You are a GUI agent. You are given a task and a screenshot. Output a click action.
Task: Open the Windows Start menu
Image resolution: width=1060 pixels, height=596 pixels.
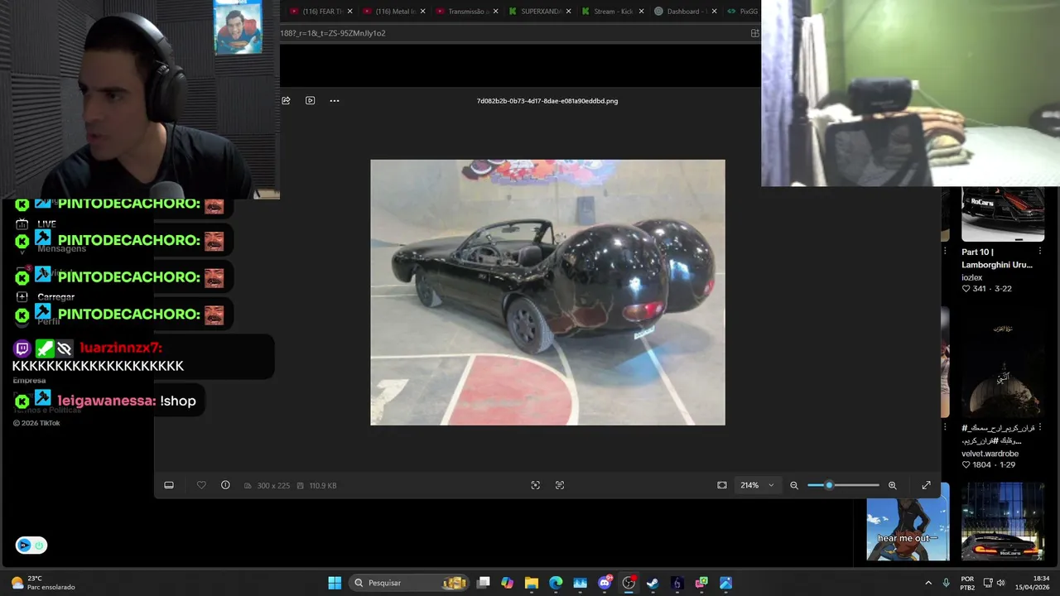pos(335,583)
